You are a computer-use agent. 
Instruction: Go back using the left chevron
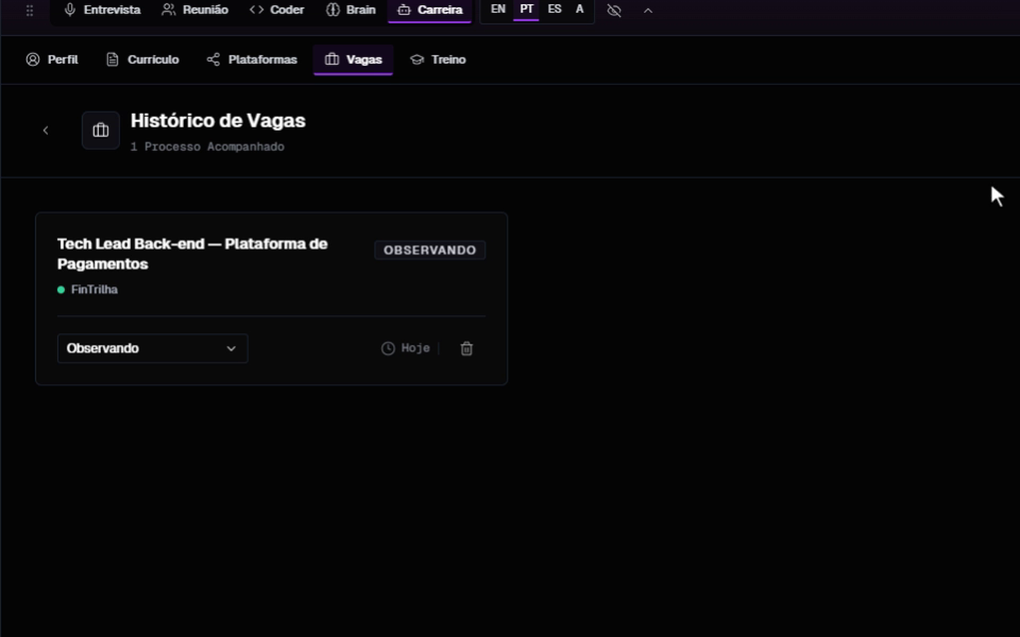[x=45, y=131]
